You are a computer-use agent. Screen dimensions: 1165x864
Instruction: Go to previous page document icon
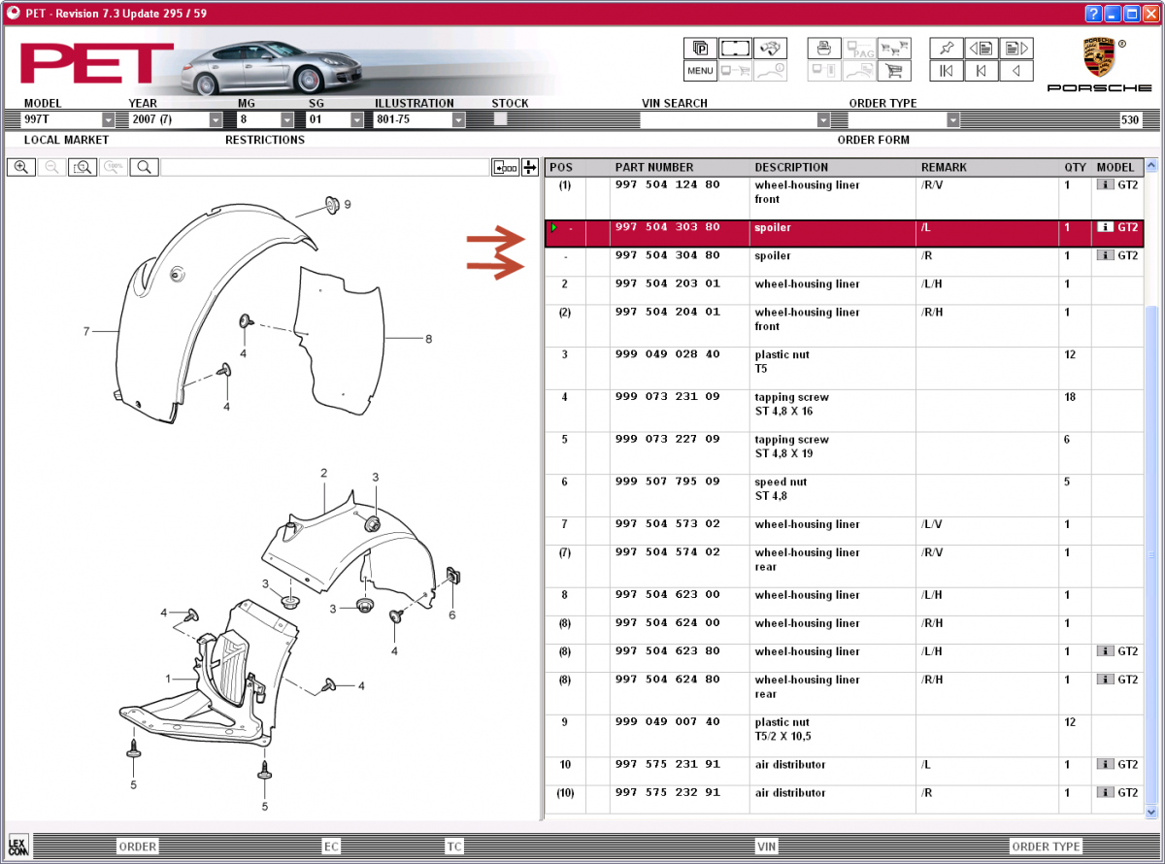(x=982, y=48)
